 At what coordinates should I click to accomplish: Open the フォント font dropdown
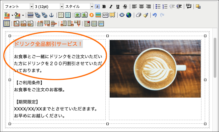18,7
